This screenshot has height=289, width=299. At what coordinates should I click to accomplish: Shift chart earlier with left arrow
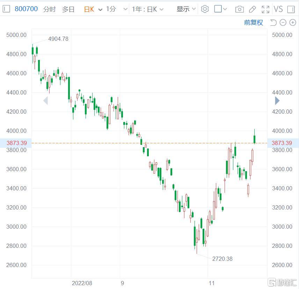(45, 101)
